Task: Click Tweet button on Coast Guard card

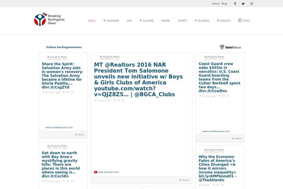Action: 236,138
